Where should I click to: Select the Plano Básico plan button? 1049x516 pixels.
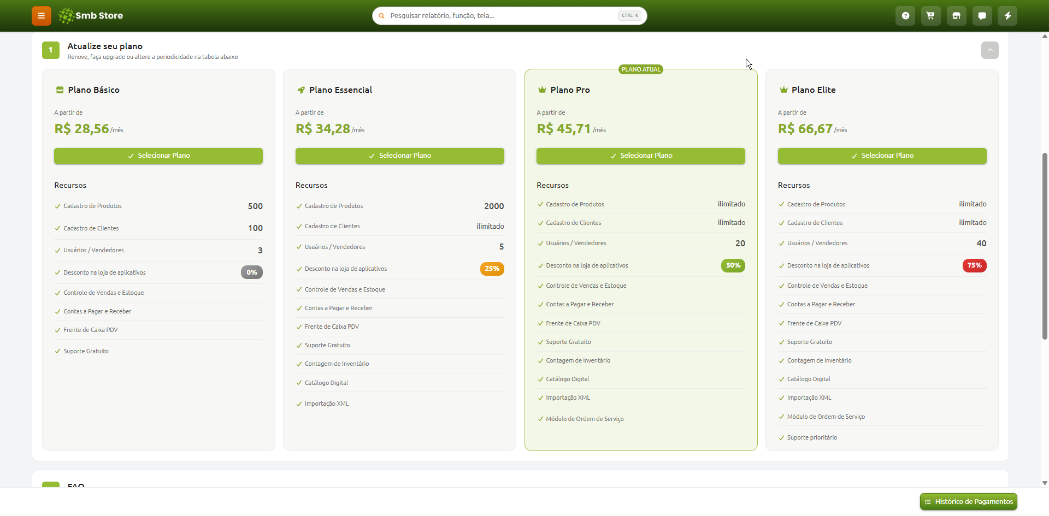[x=158, y=156]
